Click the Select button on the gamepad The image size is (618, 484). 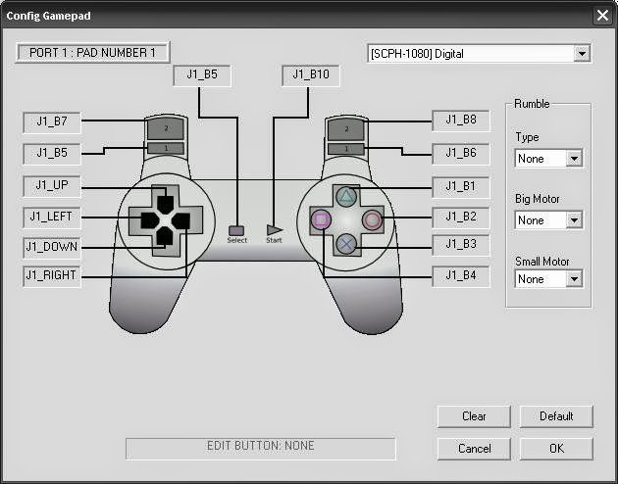point(236,230)
